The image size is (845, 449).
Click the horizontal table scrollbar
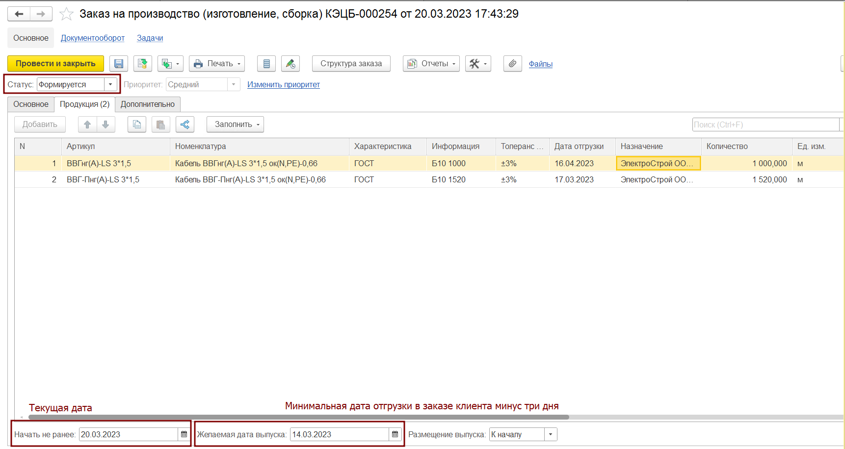[x=299, y=417]
